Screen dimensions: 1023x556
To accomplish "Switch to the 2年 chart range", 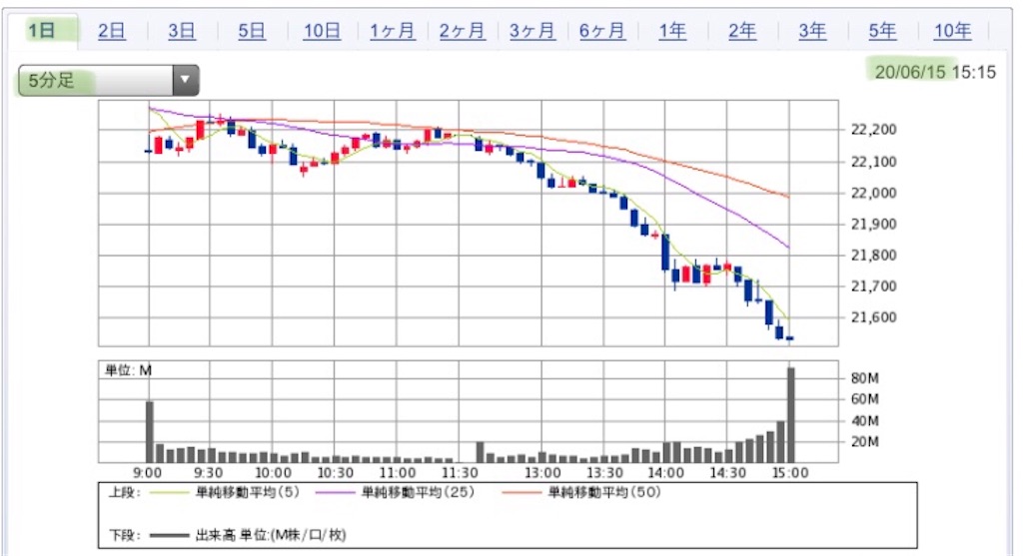I will click(x=742, y=31).
